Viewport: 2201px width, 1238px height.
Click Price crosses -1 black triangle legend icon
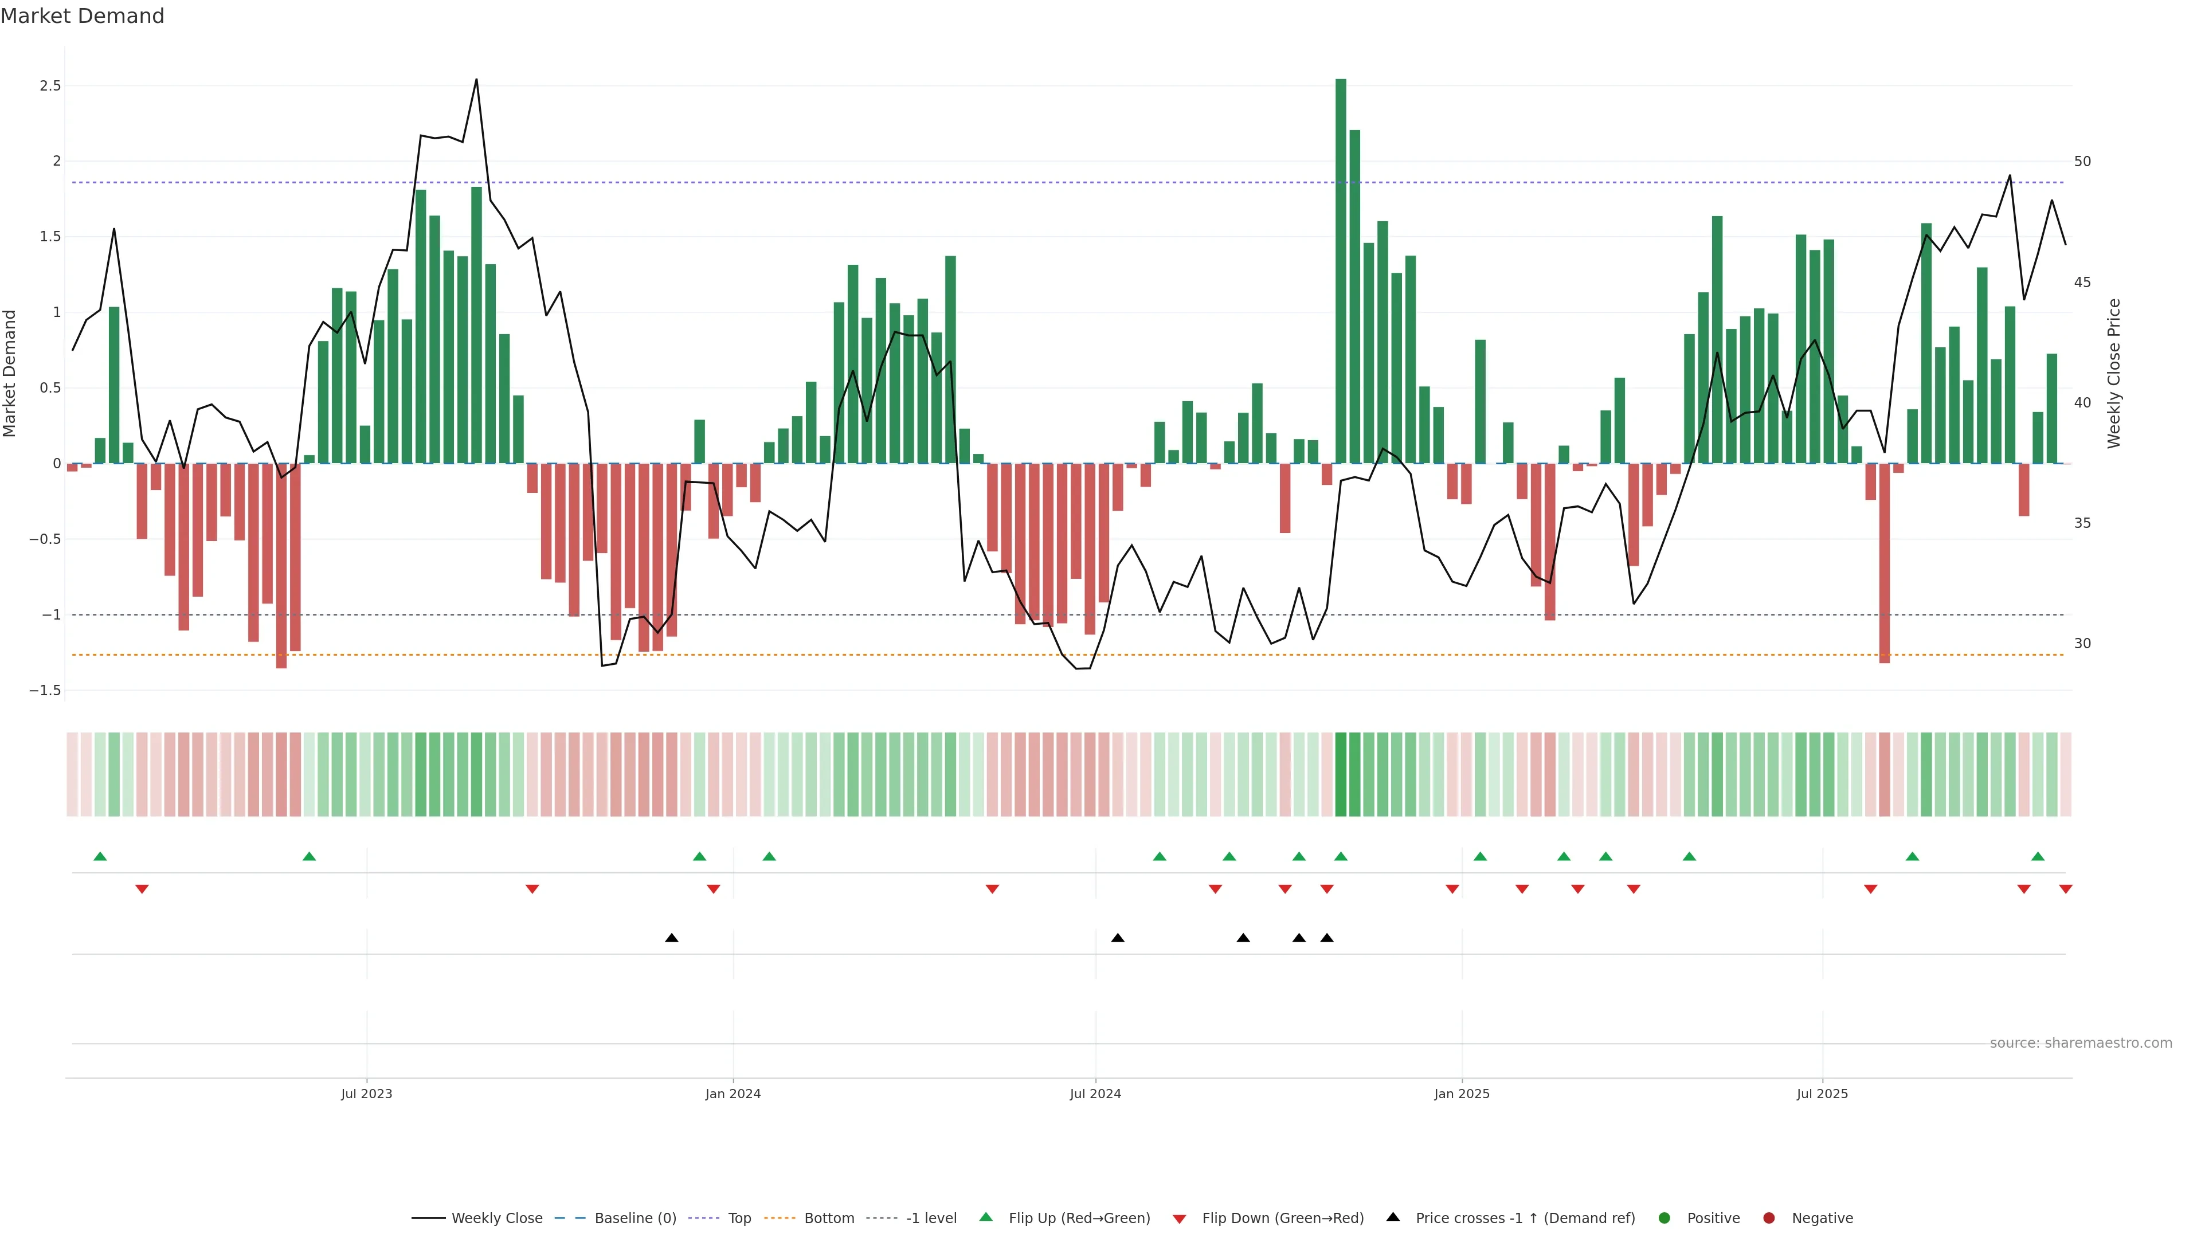tap(1393, 1217)
